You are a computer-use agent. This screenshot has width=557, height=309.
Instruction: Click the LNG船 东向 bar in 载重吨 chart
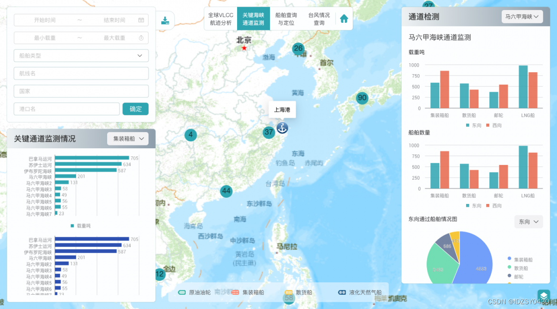[523, 87]
